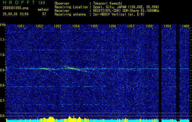Screen dimensions: 192x122
Task: Click the 1.1 kHz axis label
Action: (2, 40)
